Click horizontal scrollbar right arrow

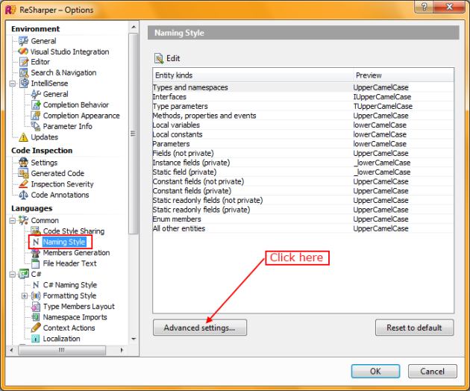tap(122, 350)
